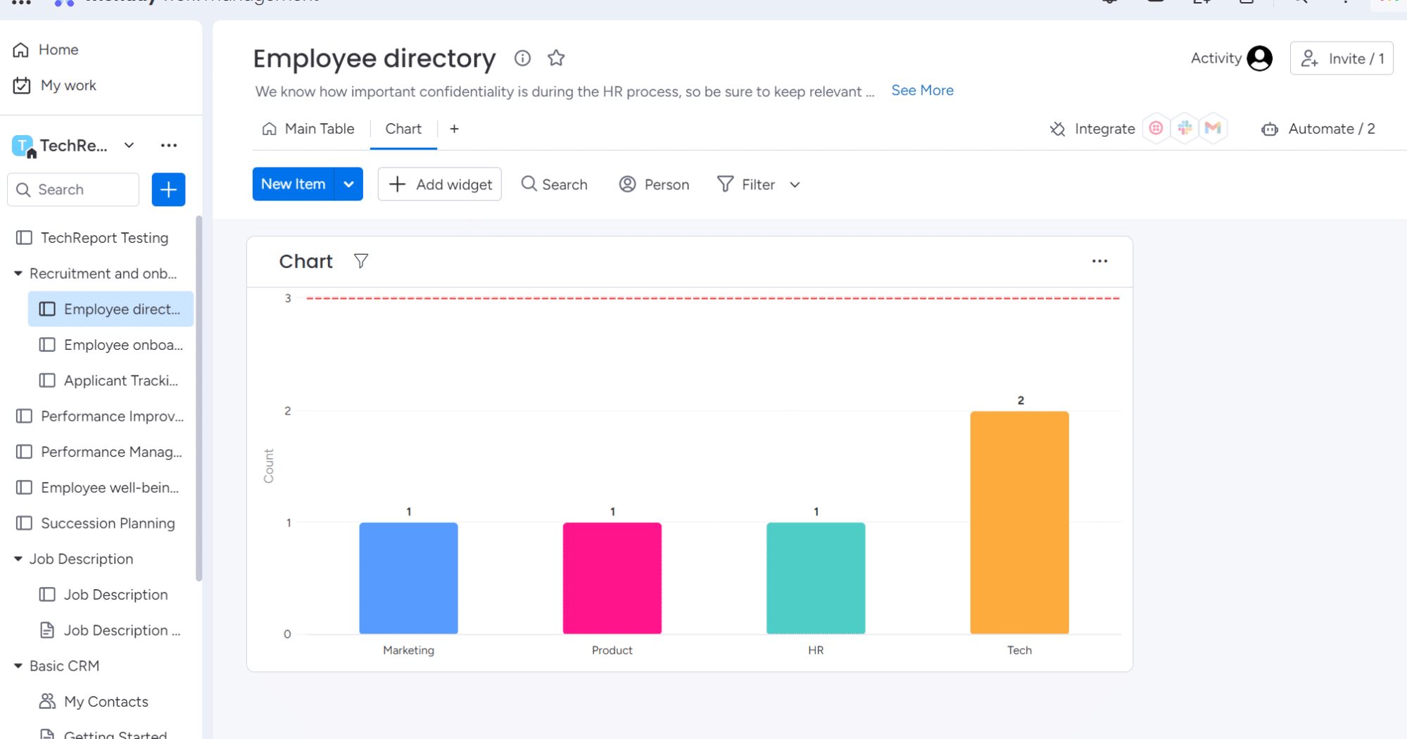Open chart widget filter funnel icon

point(361,261)
